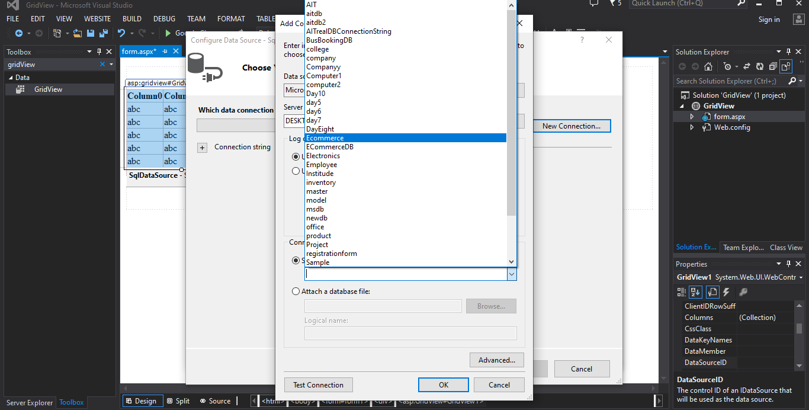The width and height of the screenshot is (809, 410).
Task: Select the 'Attach a database file' radio button
Action: (296, 291)
